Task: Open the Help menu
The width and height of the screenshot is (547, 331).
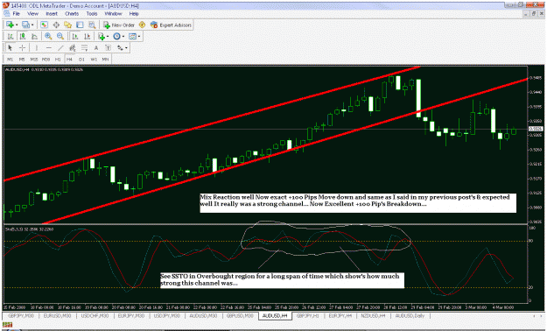Action: click(x=134, y=14)
